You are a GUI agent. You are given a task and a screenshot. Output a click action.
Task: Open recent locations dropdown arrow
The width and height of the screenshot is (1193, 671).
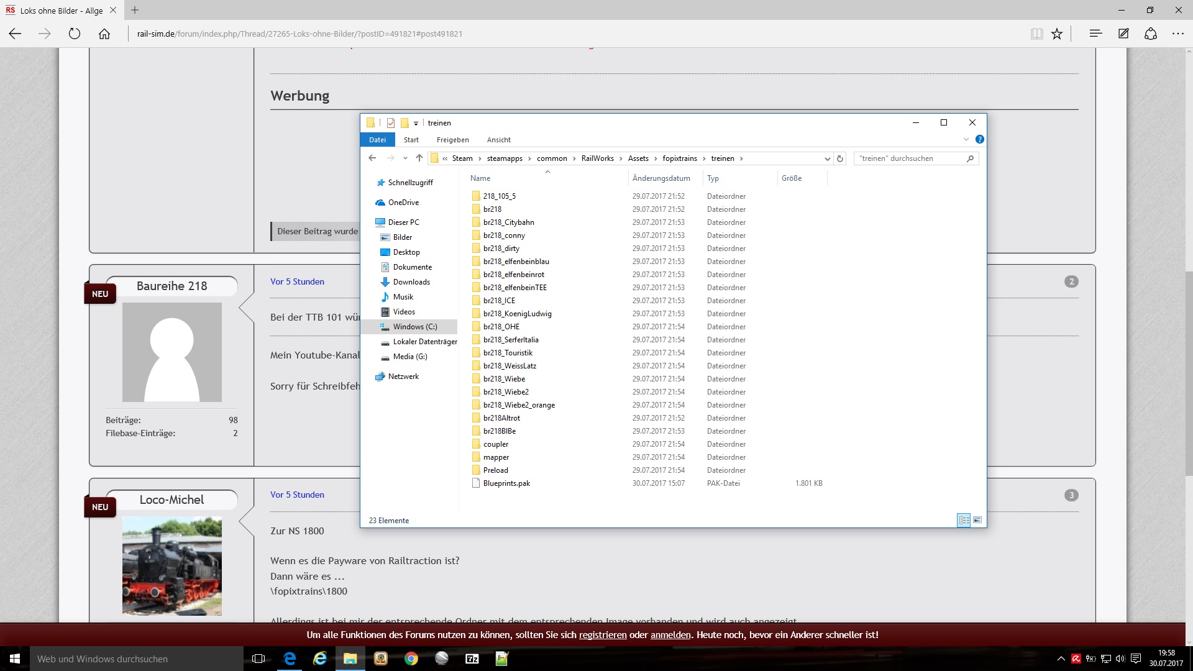point(405,158)
